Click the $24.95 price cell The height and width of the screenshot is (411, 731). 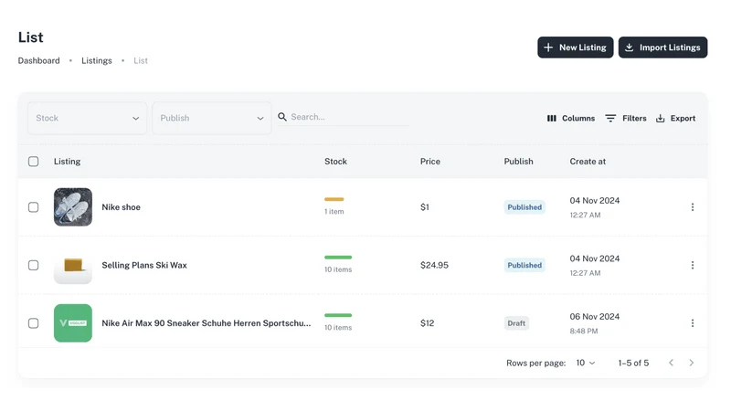click(434, 265)
